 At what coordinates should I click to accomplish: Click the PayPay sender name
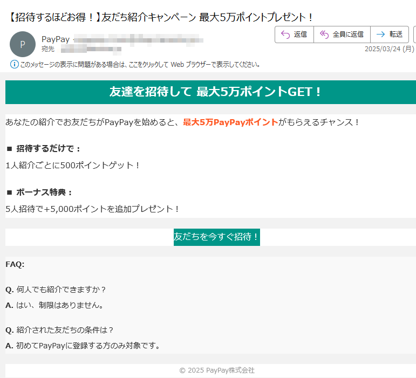click(56, 39)
